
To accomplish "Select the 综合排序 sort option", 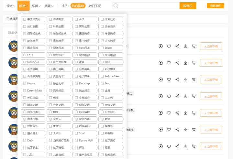I will click(78, 6).
